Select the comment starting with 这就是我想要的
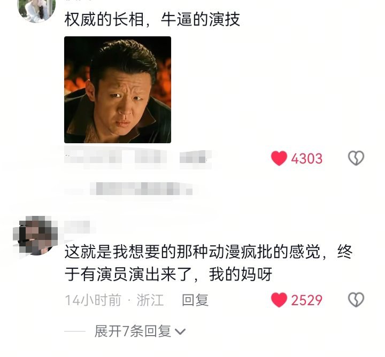Image resolution: width=385 pixels, height=357 pixels. click(209, 263)
